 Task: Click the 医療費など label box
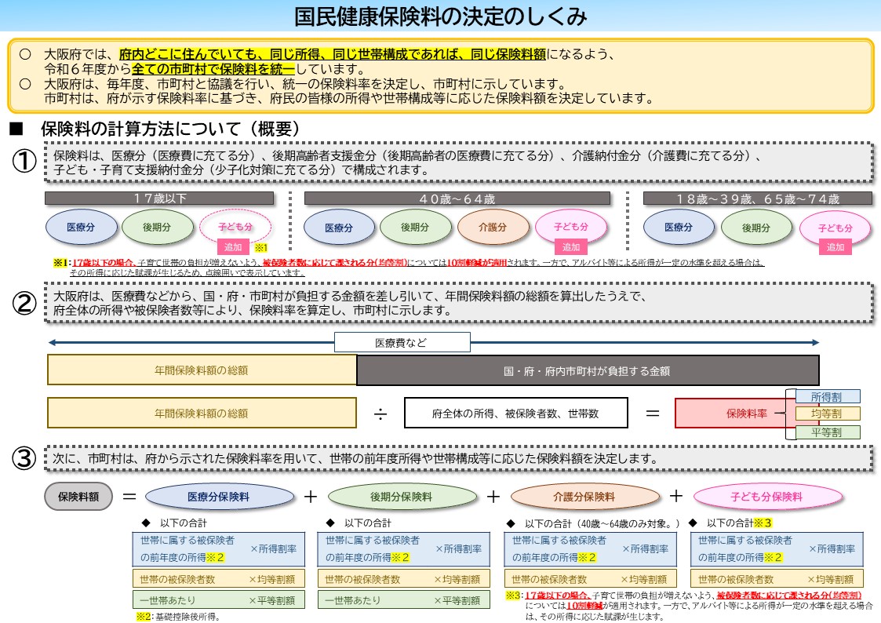(401, 341)
